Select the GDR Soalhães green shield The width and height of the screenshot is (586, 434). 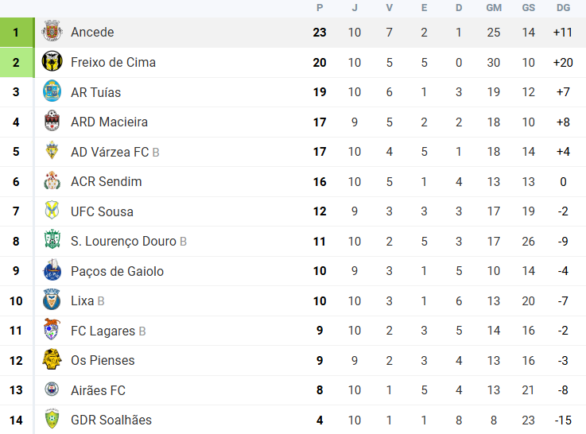[x=52, y=420]
